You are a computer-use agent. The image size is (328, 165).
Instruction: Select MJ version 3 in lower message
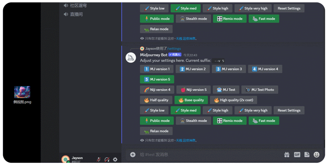229,69
